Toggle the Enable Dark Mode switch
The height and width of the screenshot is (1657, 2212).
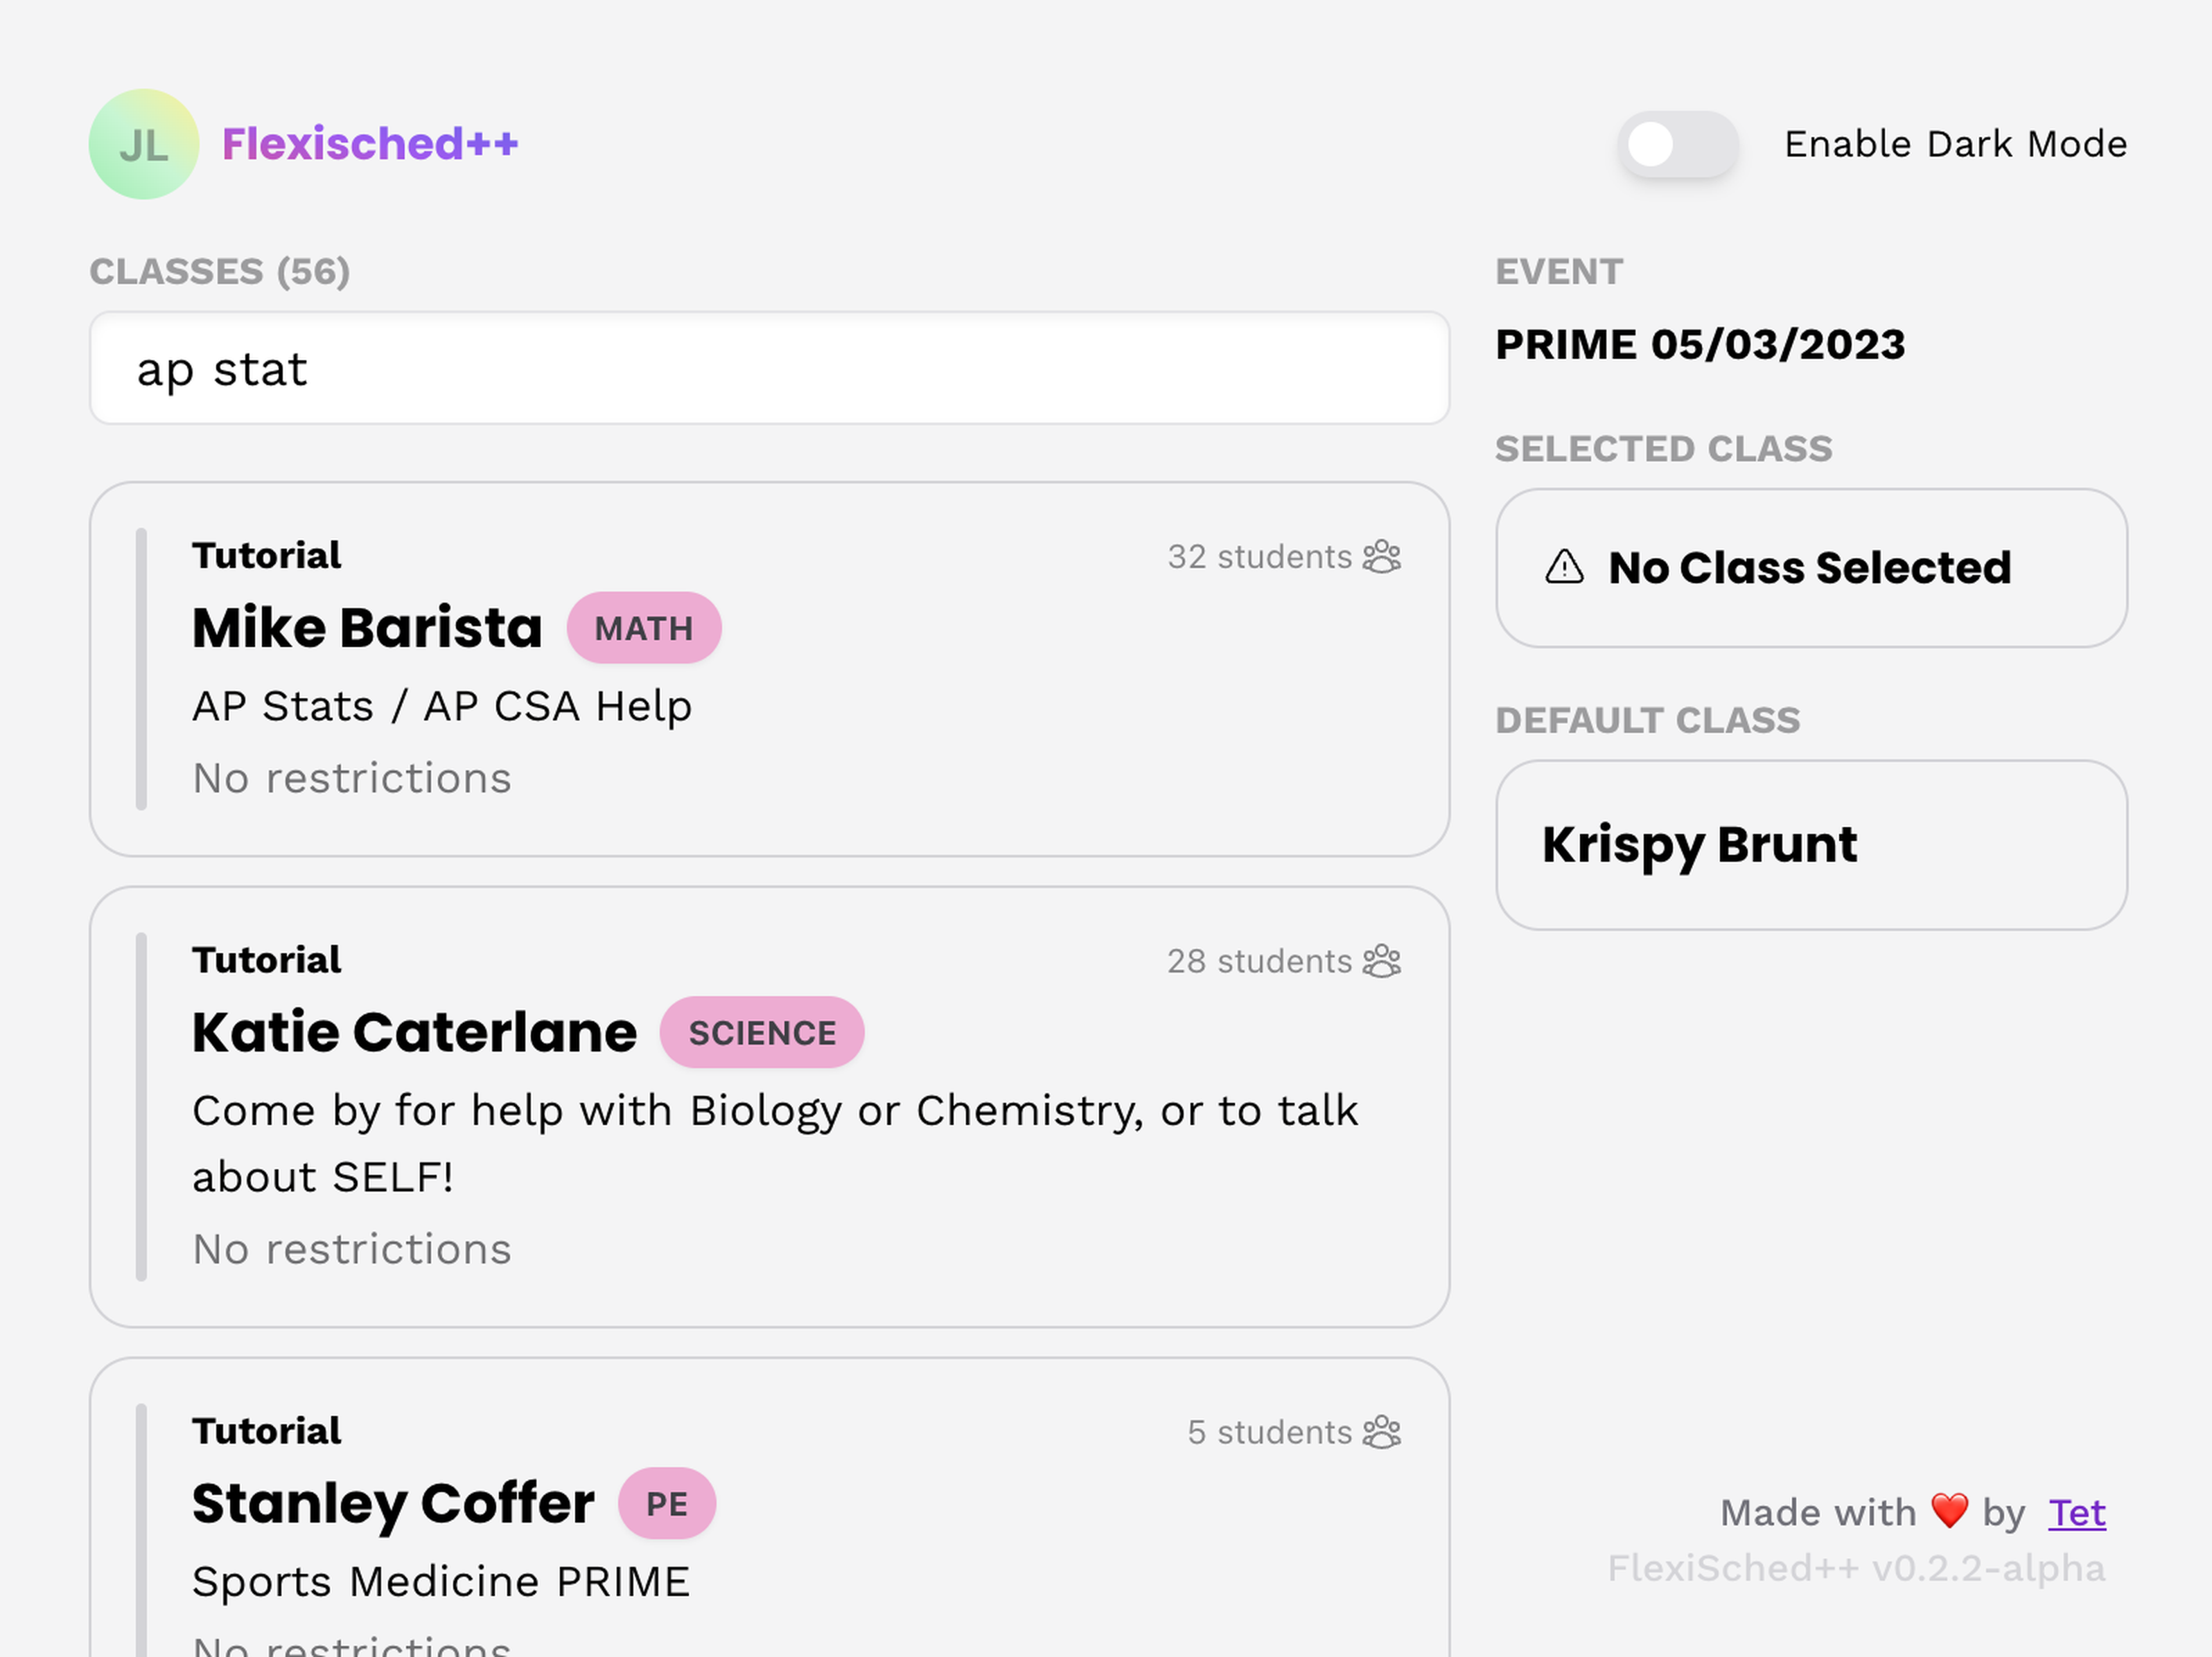1677,145
